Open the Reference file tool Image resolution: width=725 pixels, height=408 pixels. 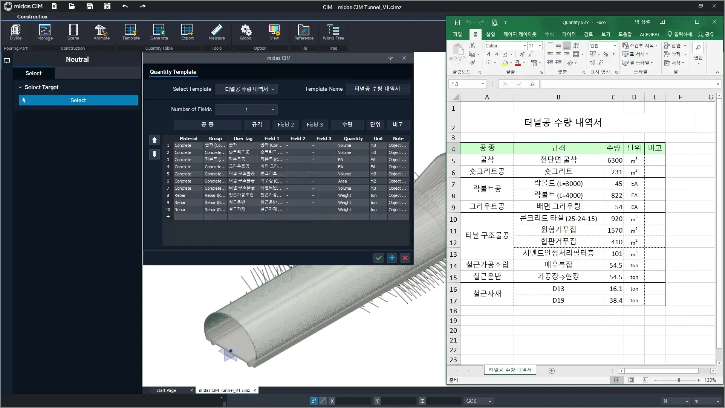pos(304,32)
